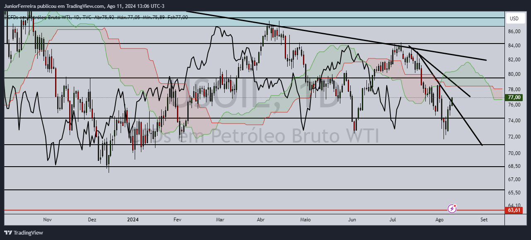Click the Jul label on time axis

(392, 220)
